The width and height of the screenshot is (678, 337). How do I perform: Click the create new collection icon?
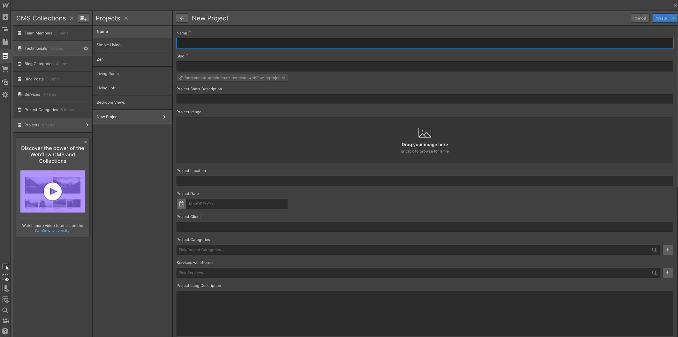[83, 18]
